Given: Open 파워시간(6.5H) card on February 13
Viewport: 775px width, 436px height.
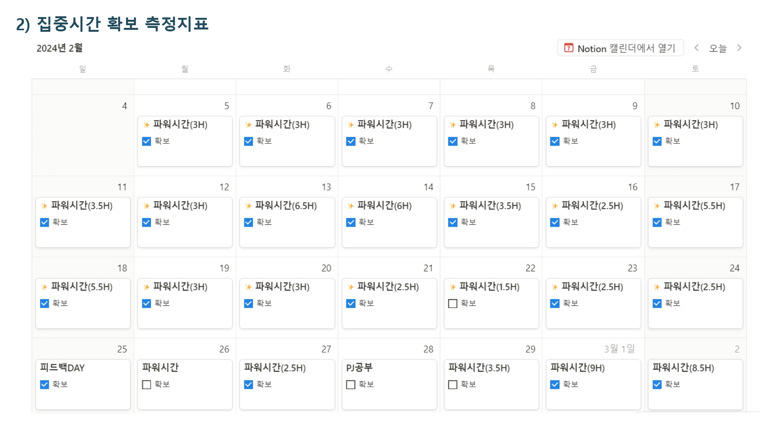Looking at the screenshot, I should pyautogui.click(x=287, y=222).
